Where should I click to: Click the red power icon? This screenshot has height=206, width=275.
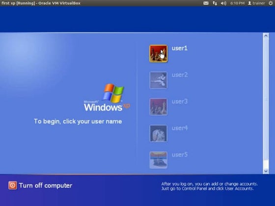(x=13, y=185)
